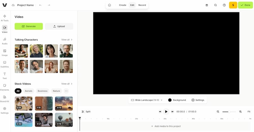Image resolution: width=254 pixels, height=132 pixels.
Task: Select Video in the sidebar
Action: tap(5, 29)
